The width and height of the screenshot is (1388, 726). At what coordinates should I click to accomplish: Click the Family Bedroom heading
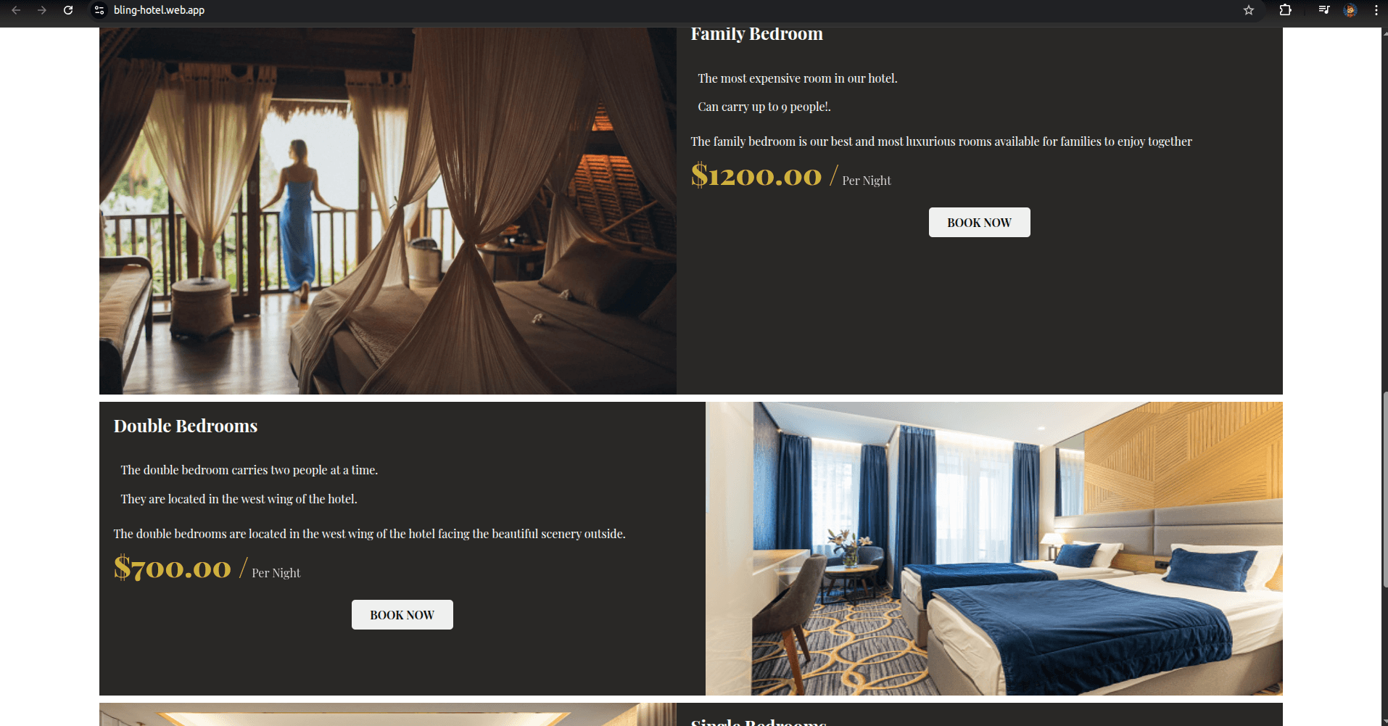pyautogui.click(x=756, y=34)
